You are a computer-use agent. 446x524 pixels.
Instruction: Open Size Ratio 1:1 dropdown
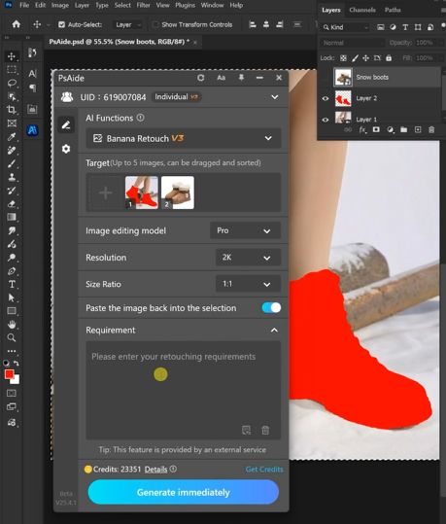click(248, 284)
